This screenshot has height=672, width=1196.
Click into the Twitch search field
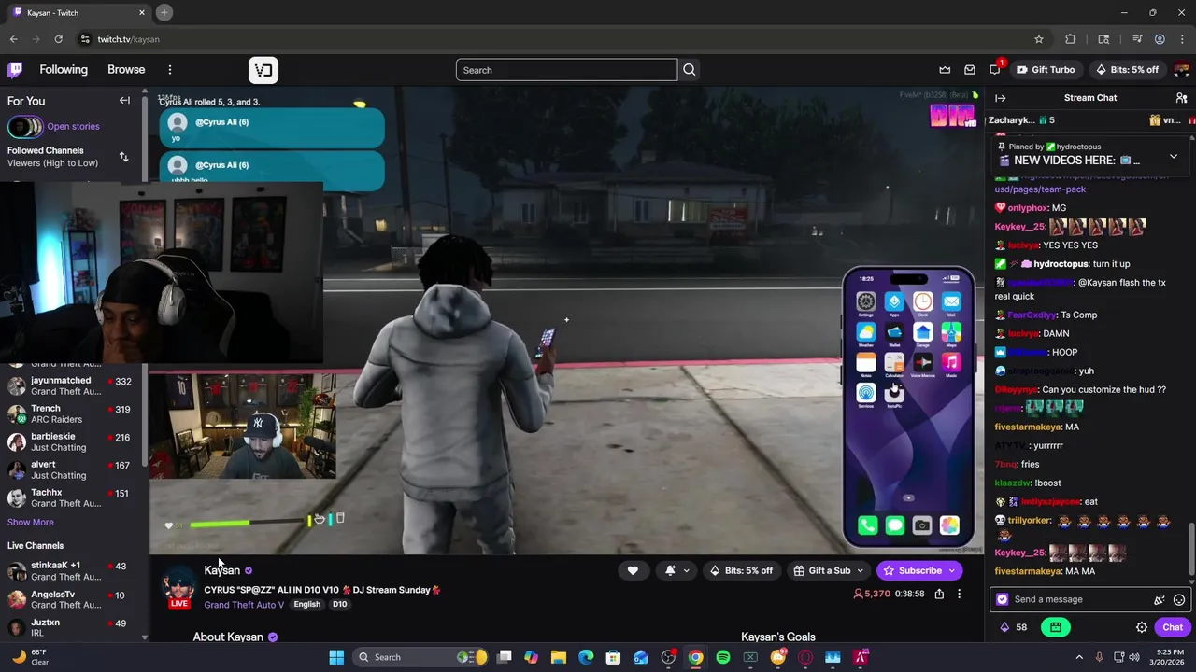click(x=566, y=70)
